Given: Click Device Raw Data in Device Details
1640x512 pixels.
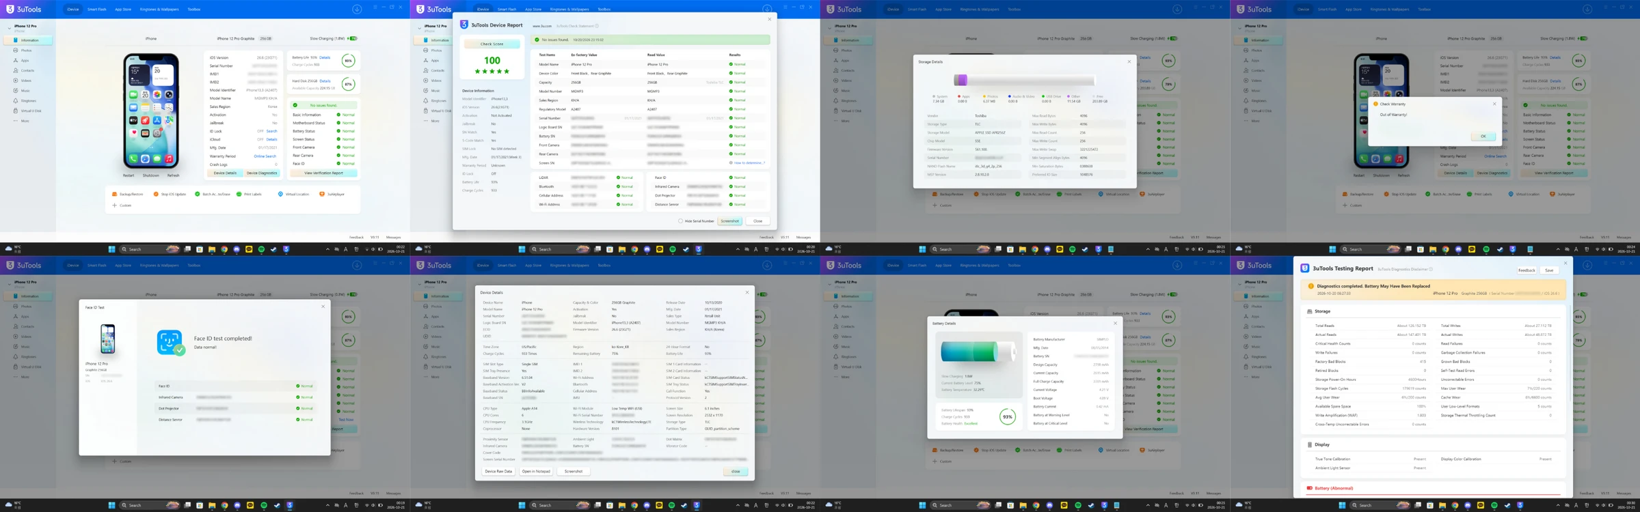Looking at the screenshot, I should [x=498, y=472].
